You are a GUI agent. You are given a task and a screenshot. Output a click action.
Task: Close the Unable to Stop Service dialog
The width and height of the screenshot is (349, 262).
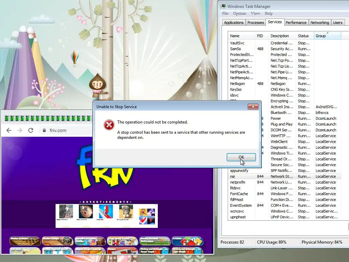[x=253, y=106]
